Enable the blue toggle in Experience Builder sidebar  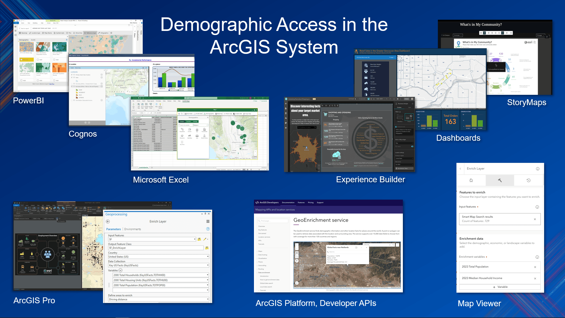(x=413, y=147)
